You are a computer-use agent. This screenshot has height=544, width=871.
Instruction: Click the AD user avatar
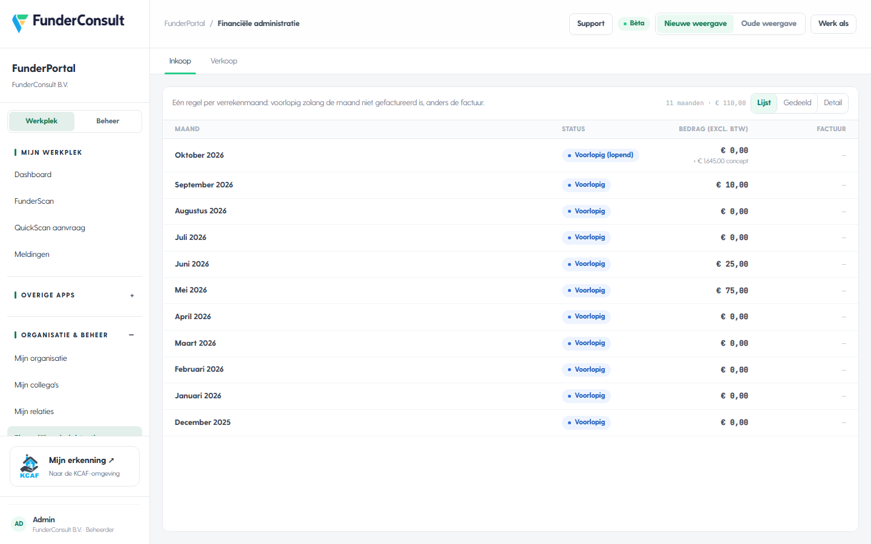(x=19, y=524)
